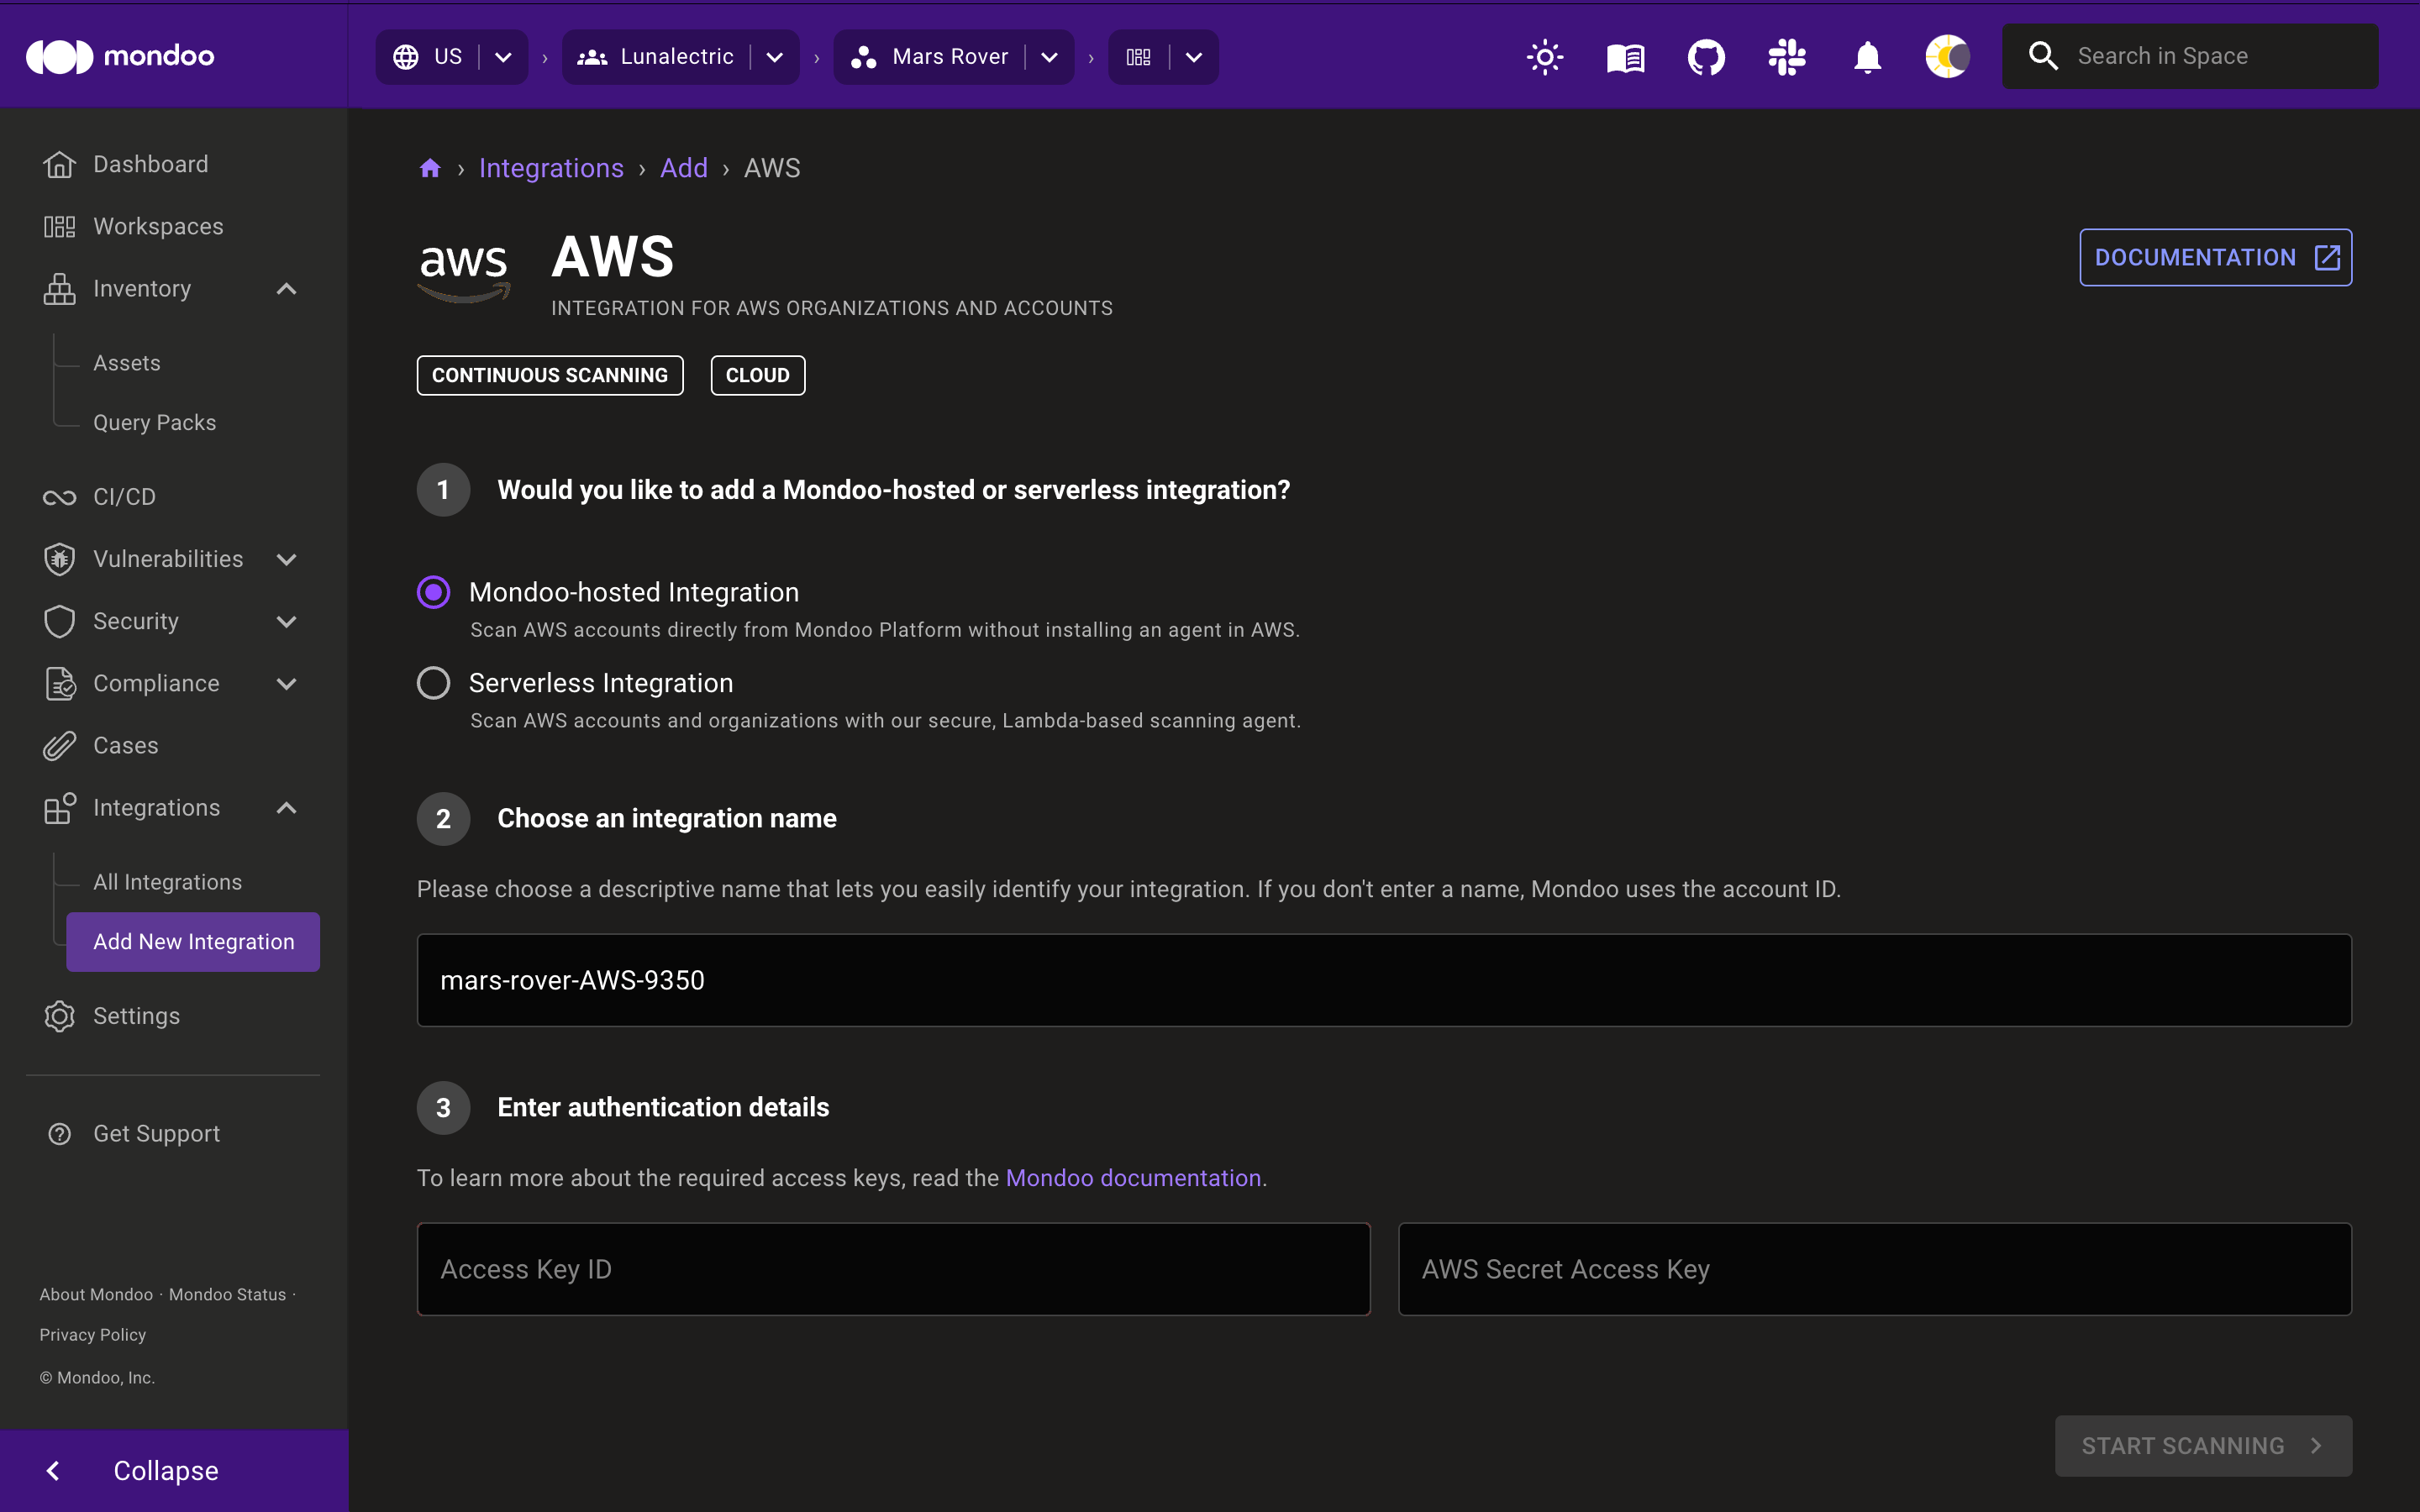
Task: Navigate to CI/CD section
Action: [x=124, y=496]
